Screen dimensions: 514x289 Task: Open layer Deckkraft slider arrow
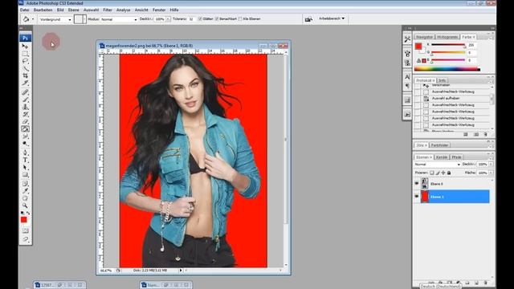pyautogui.click(x=491, y=164)
